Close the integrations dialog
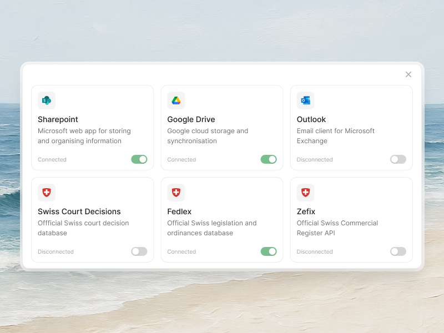 408,74
